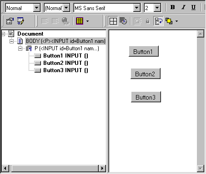Select the P (<INPUT id=Button1 nam...) row
Viewport: 206px width, 174px height.
click(67, 48)
